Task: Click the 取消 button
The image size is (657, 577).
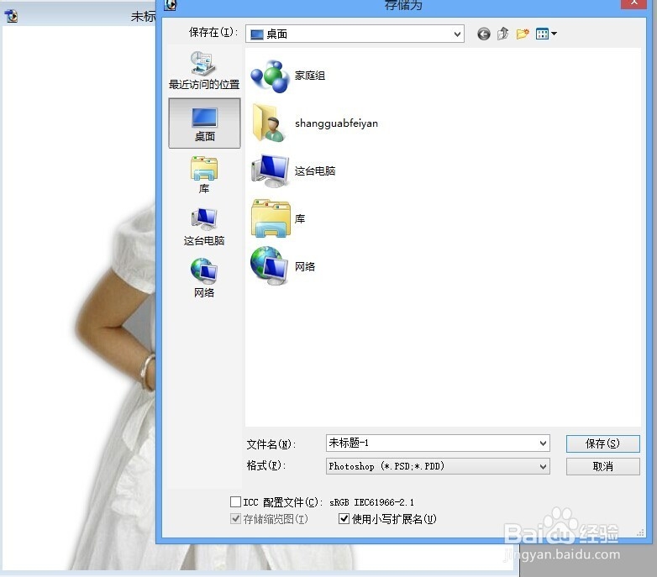Action: pyautogui.click(x=602, y=466)
